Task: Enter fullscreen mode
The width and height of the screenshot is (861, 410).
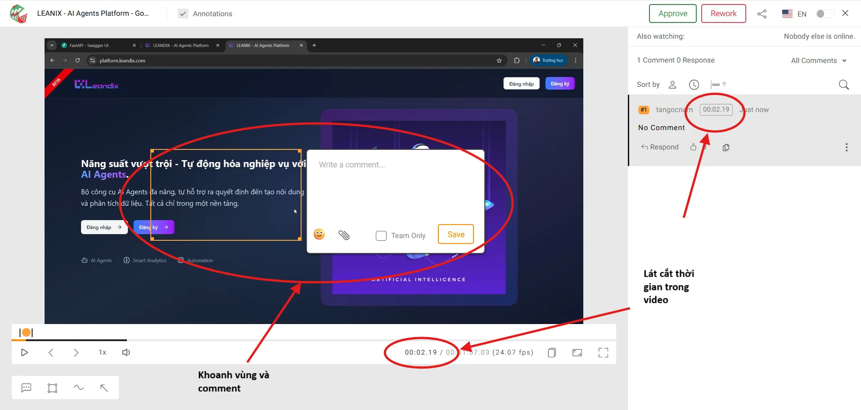Action: tap(603, 352)
